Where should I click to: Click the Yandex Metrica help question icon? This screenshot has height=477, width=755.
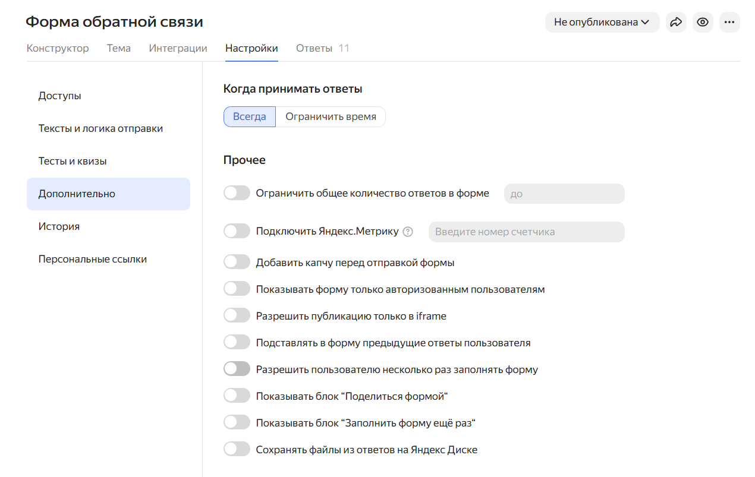coord(408,232)
